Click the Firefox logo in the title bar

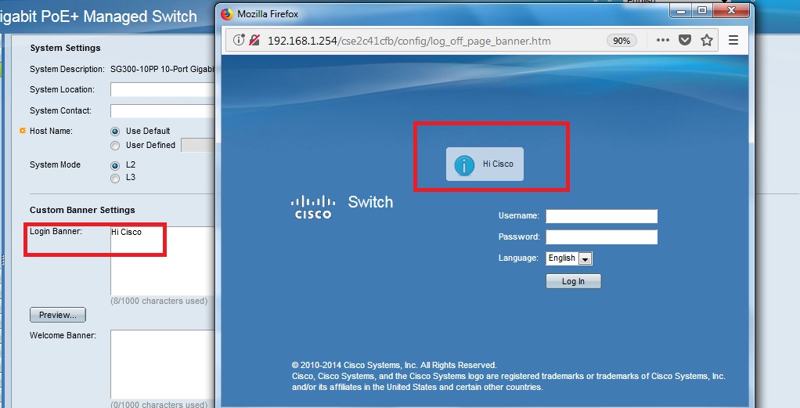[x=226, y=14]
